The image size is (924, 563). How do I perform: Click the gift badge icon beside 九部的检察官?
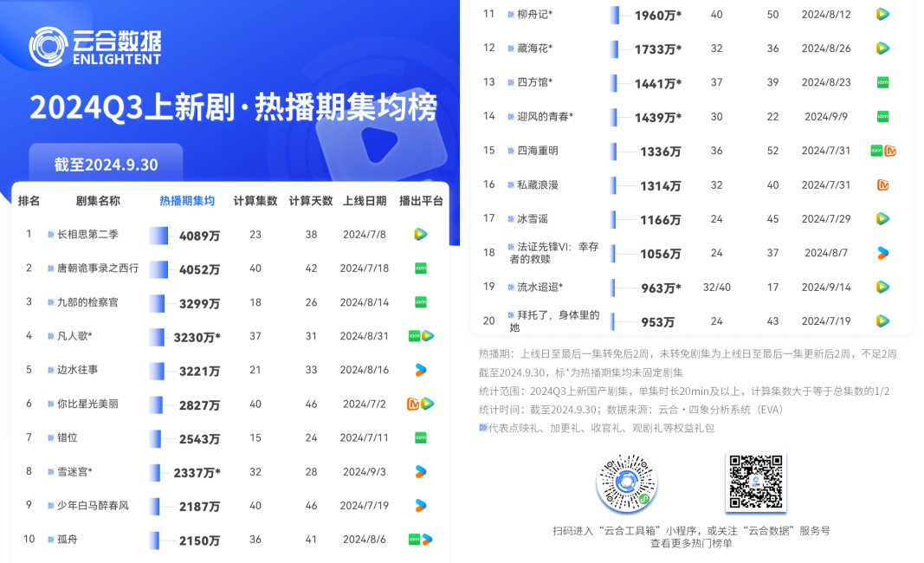tap(50, 302)
